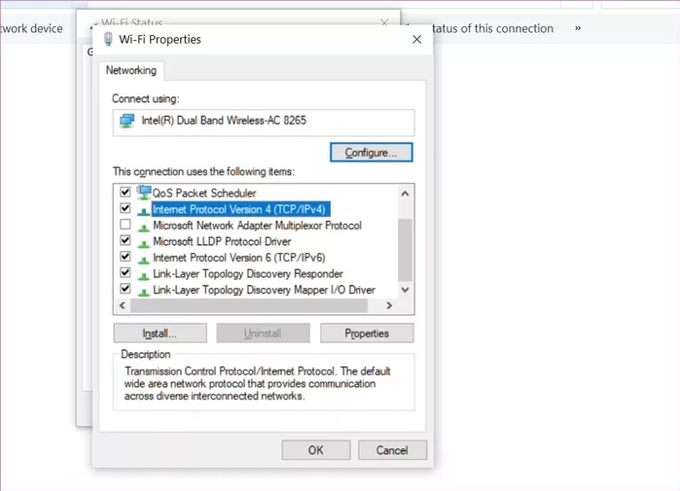Click the QoS Packet Scheduler icon

pos(144,192)
